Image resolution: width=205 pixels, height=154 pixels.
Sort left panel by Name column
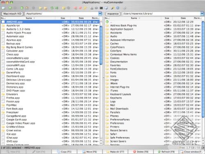click(30, 18)
